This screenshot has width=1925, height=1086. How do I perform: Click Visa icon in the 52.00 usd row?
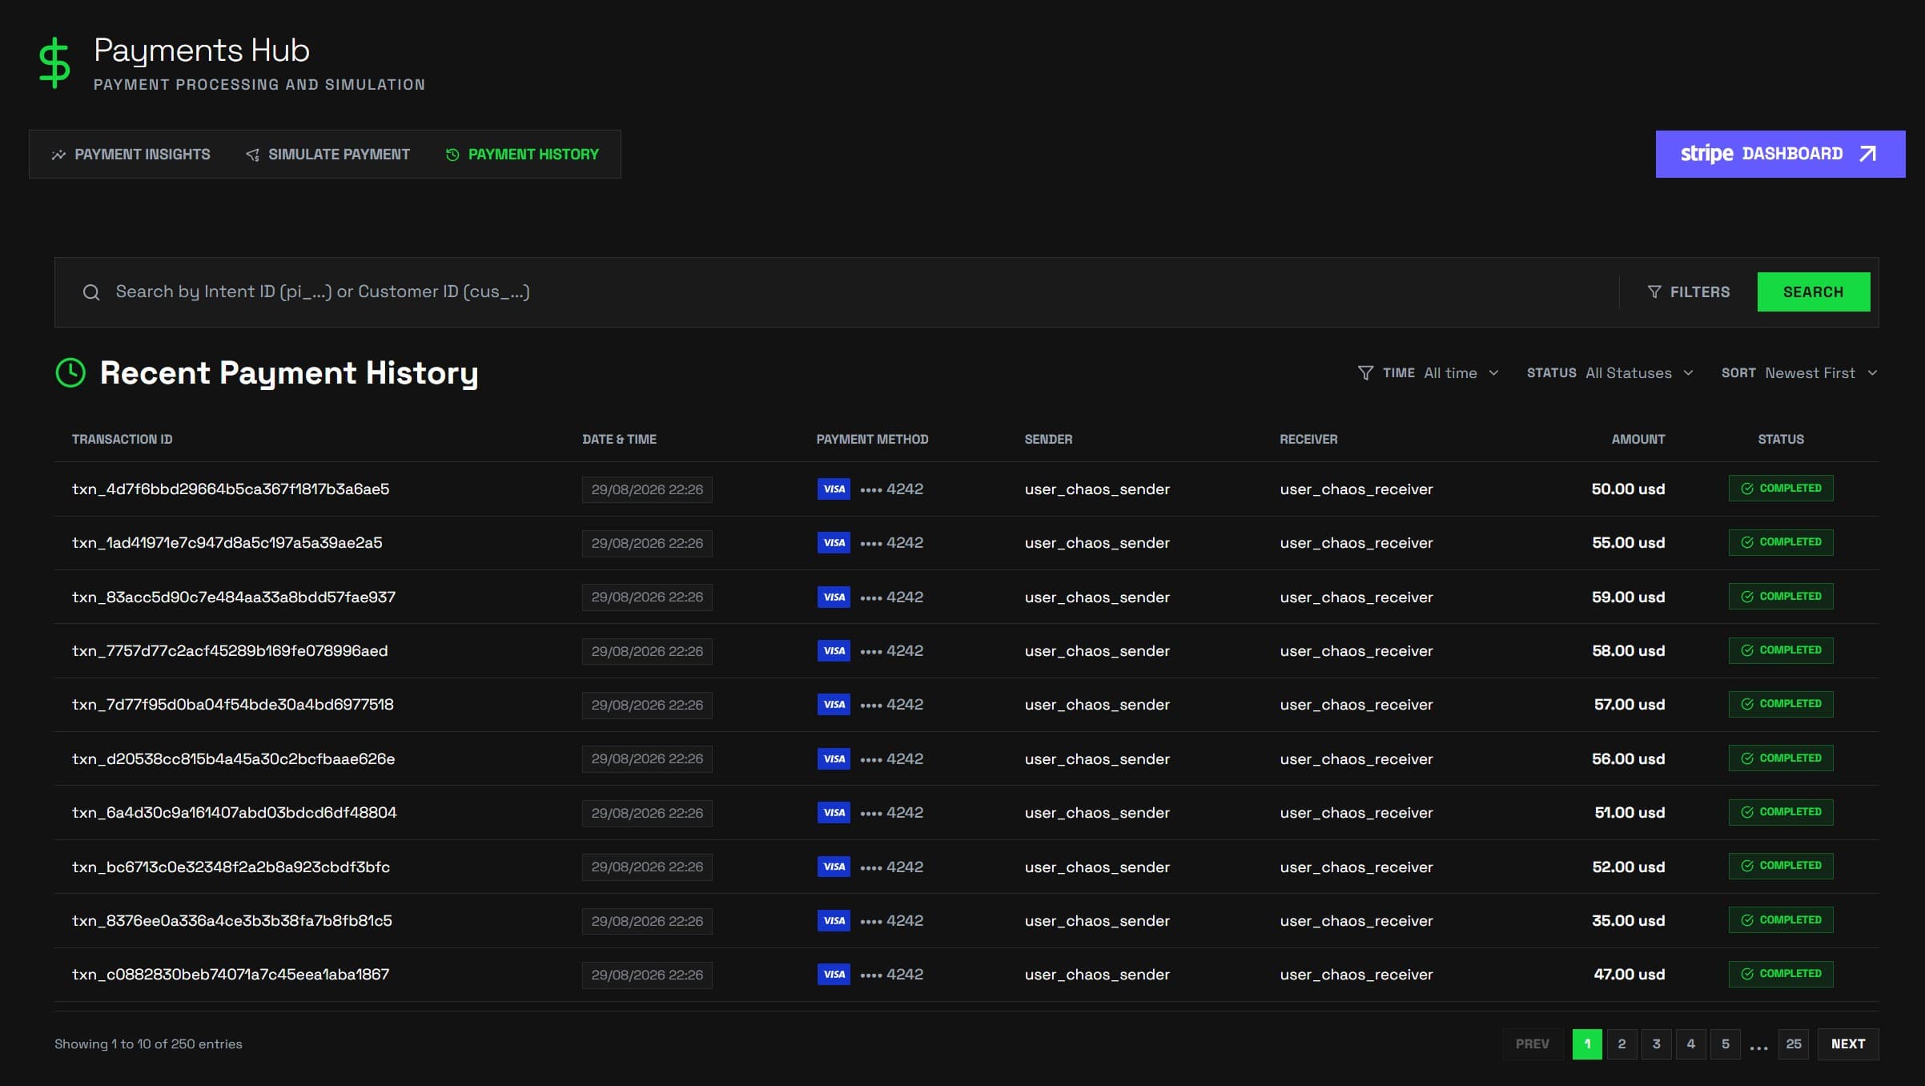[x=834, y=867]
